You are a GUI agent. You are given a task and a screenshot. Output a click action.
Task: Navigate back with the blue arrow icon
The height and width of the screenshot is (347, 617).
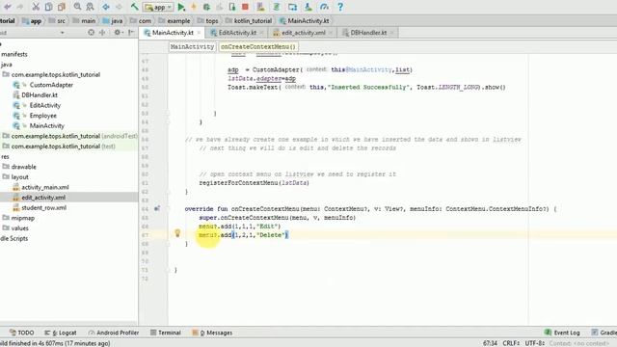(106, 7)
